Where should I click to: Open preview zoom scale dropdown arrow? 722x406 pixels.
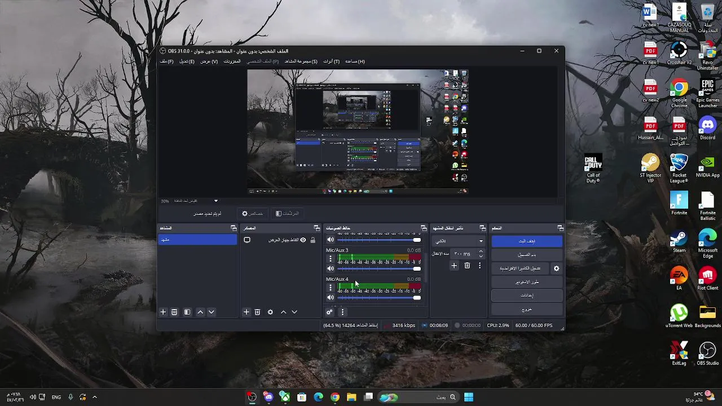click(x=215, y=201)
